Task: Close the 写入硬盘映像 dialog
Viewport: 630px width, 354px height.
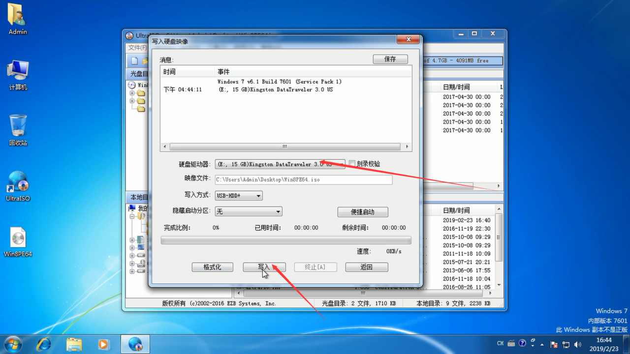Action: 409,39
